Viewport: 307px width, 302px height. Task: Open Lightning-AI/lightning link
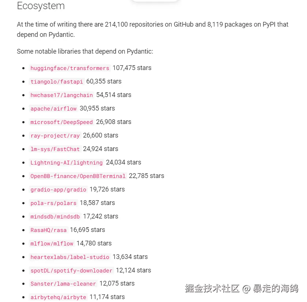pos(67,163)
